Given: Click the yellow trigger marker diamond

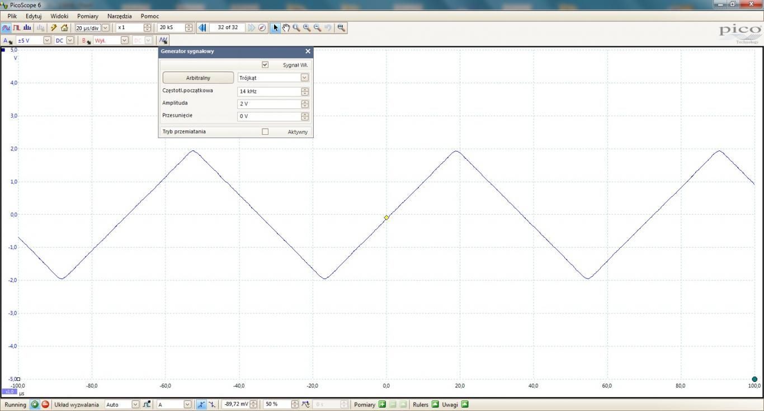Looking at the screenshot, I should (386, 218).
